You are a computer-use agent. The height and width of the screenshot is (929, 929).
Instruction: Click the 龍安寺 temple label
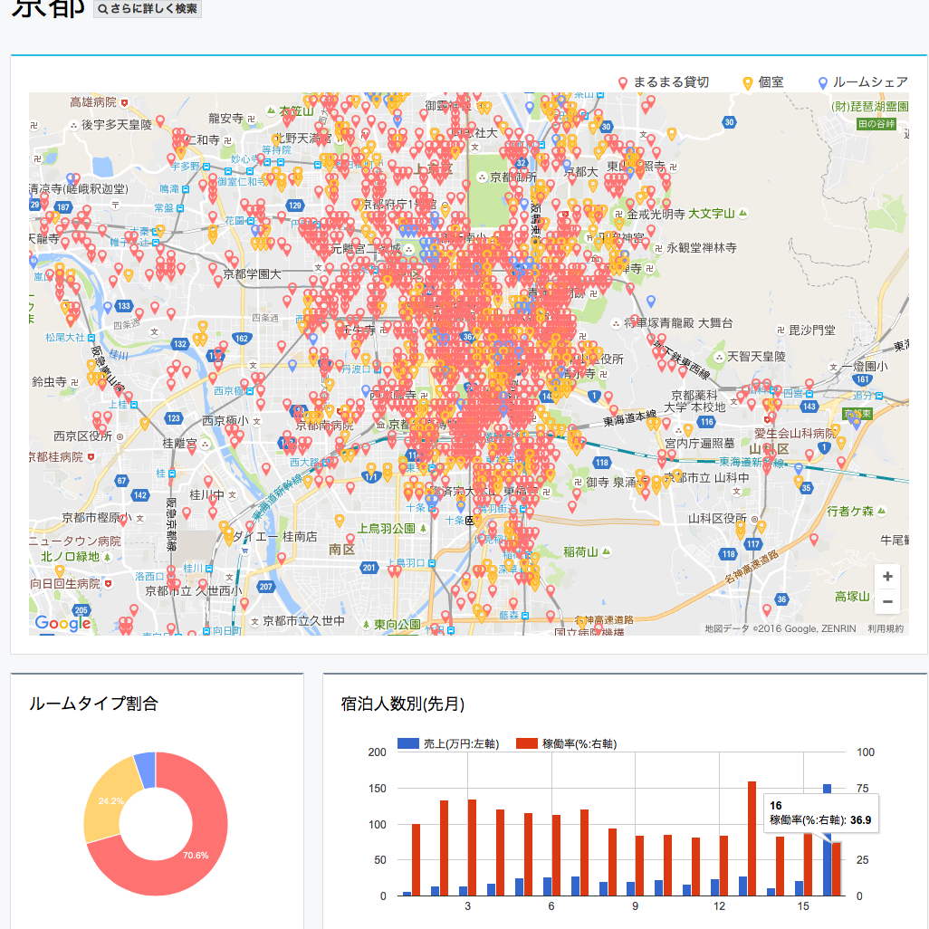click(225, 119)
